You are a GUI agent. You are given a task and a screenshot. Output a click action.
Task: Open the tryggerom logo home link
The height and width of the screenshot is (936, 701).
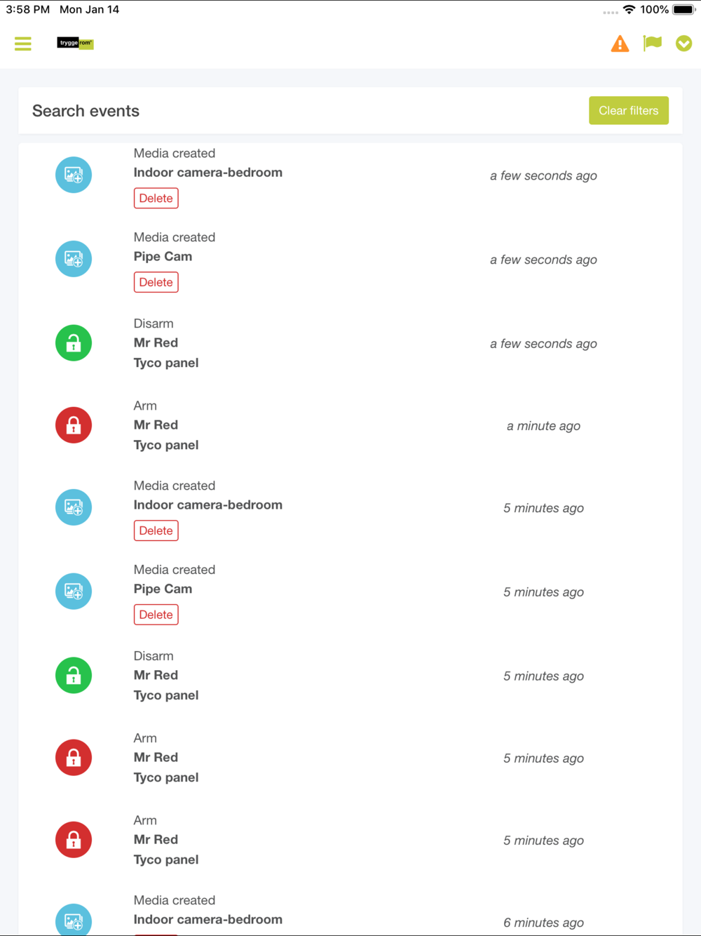[x=75, y=44]
